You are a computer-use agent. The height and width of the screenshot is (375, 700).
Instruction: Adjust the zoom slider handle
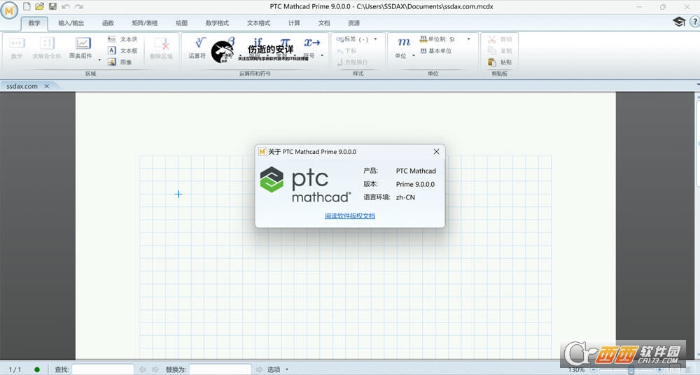(x=631, y=369)
